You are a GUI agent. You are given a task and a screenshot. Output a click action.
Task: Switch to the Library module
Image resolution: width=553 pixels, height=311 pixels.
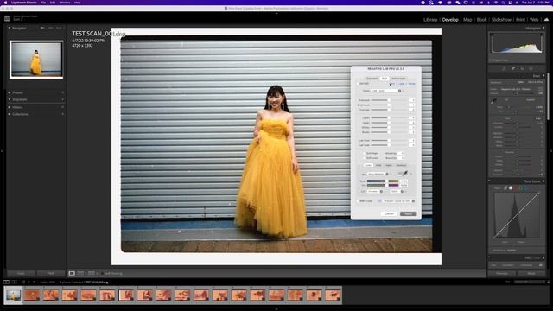pyautogui.click(x=430, y=20)
